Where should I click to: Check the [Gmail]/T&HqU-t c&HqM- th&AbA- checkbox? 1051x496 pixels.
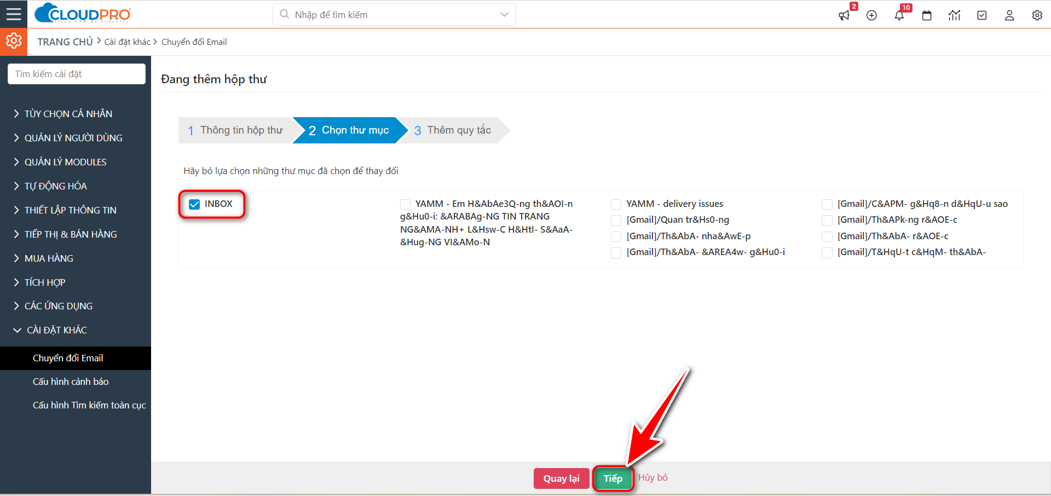click(x=827, y=252)
